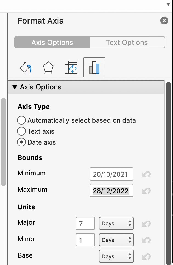Choose Text axis as the axis type
Viewport: 173px width, 265px height.
(x=21, y=131)
